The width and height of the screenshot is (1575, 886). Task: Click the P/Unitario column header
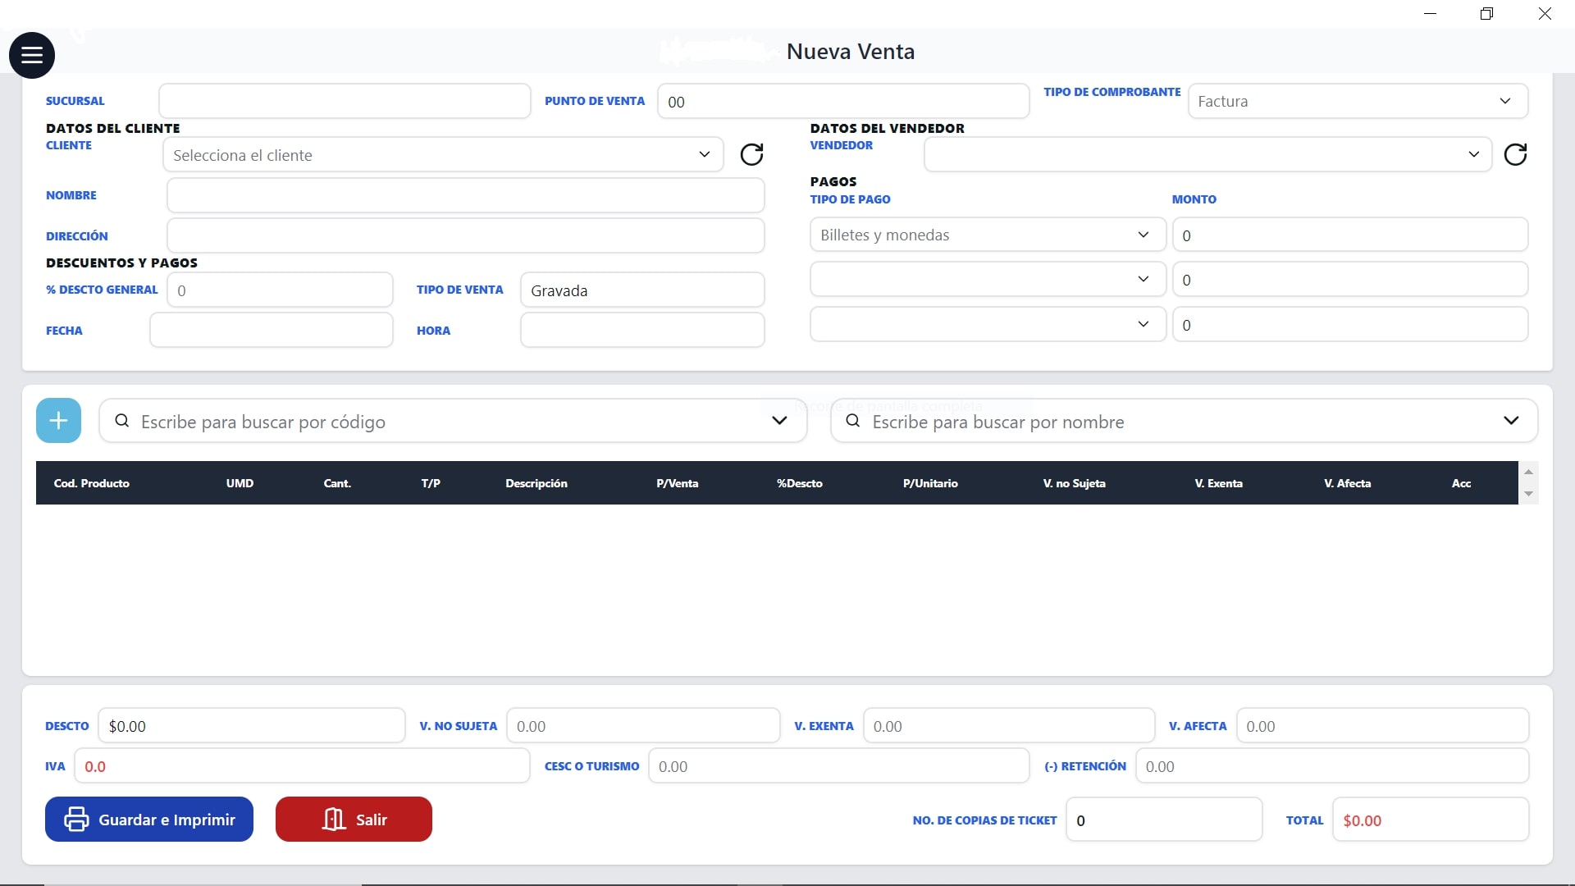tap(930, 483)
